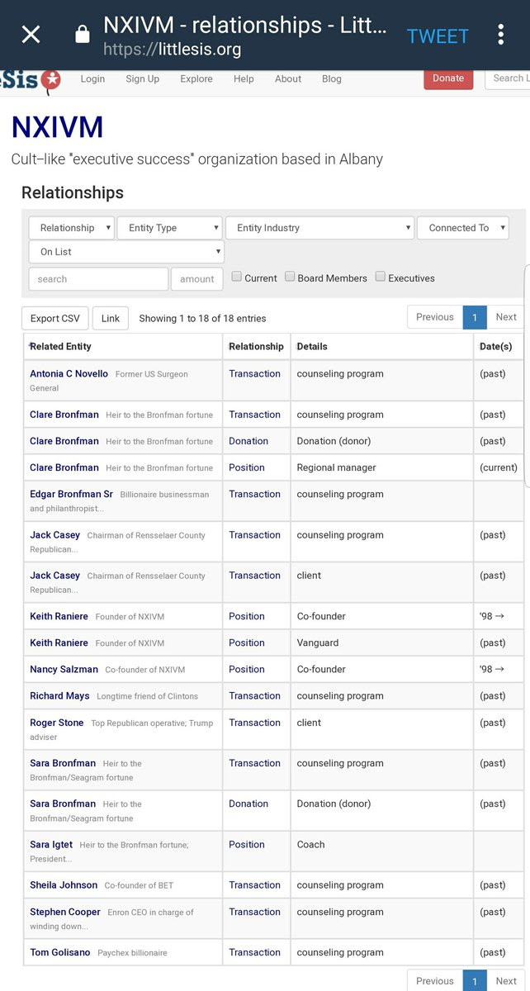The width and height of the screenshot is (530, 991).
Task: Expand the Entity Type dropdown
Action: click(169, 228)
